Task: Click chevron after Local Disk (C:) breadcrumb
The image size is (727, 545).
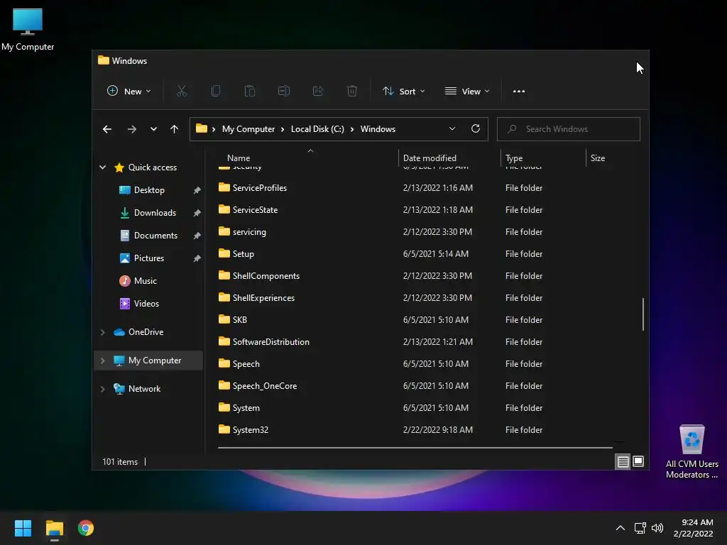Action: point(352,129)
